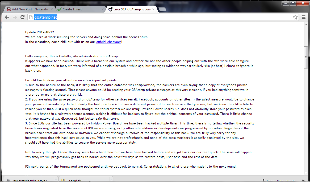Open the Chrome menu hamburger icon
The width and height of the screenshot is (310, 182).
304,17
